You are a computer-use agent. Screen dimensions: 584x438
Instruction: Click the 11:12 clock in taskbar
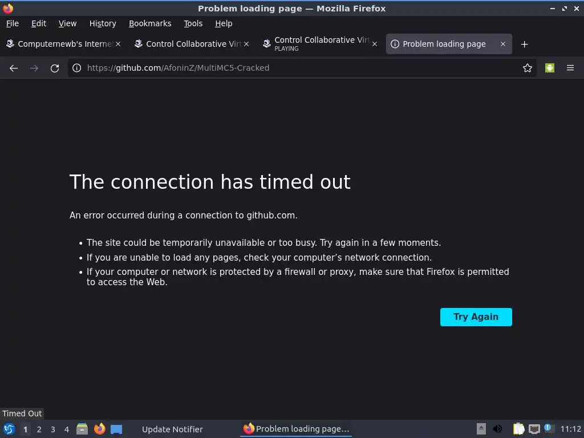(x=570, y=429)
